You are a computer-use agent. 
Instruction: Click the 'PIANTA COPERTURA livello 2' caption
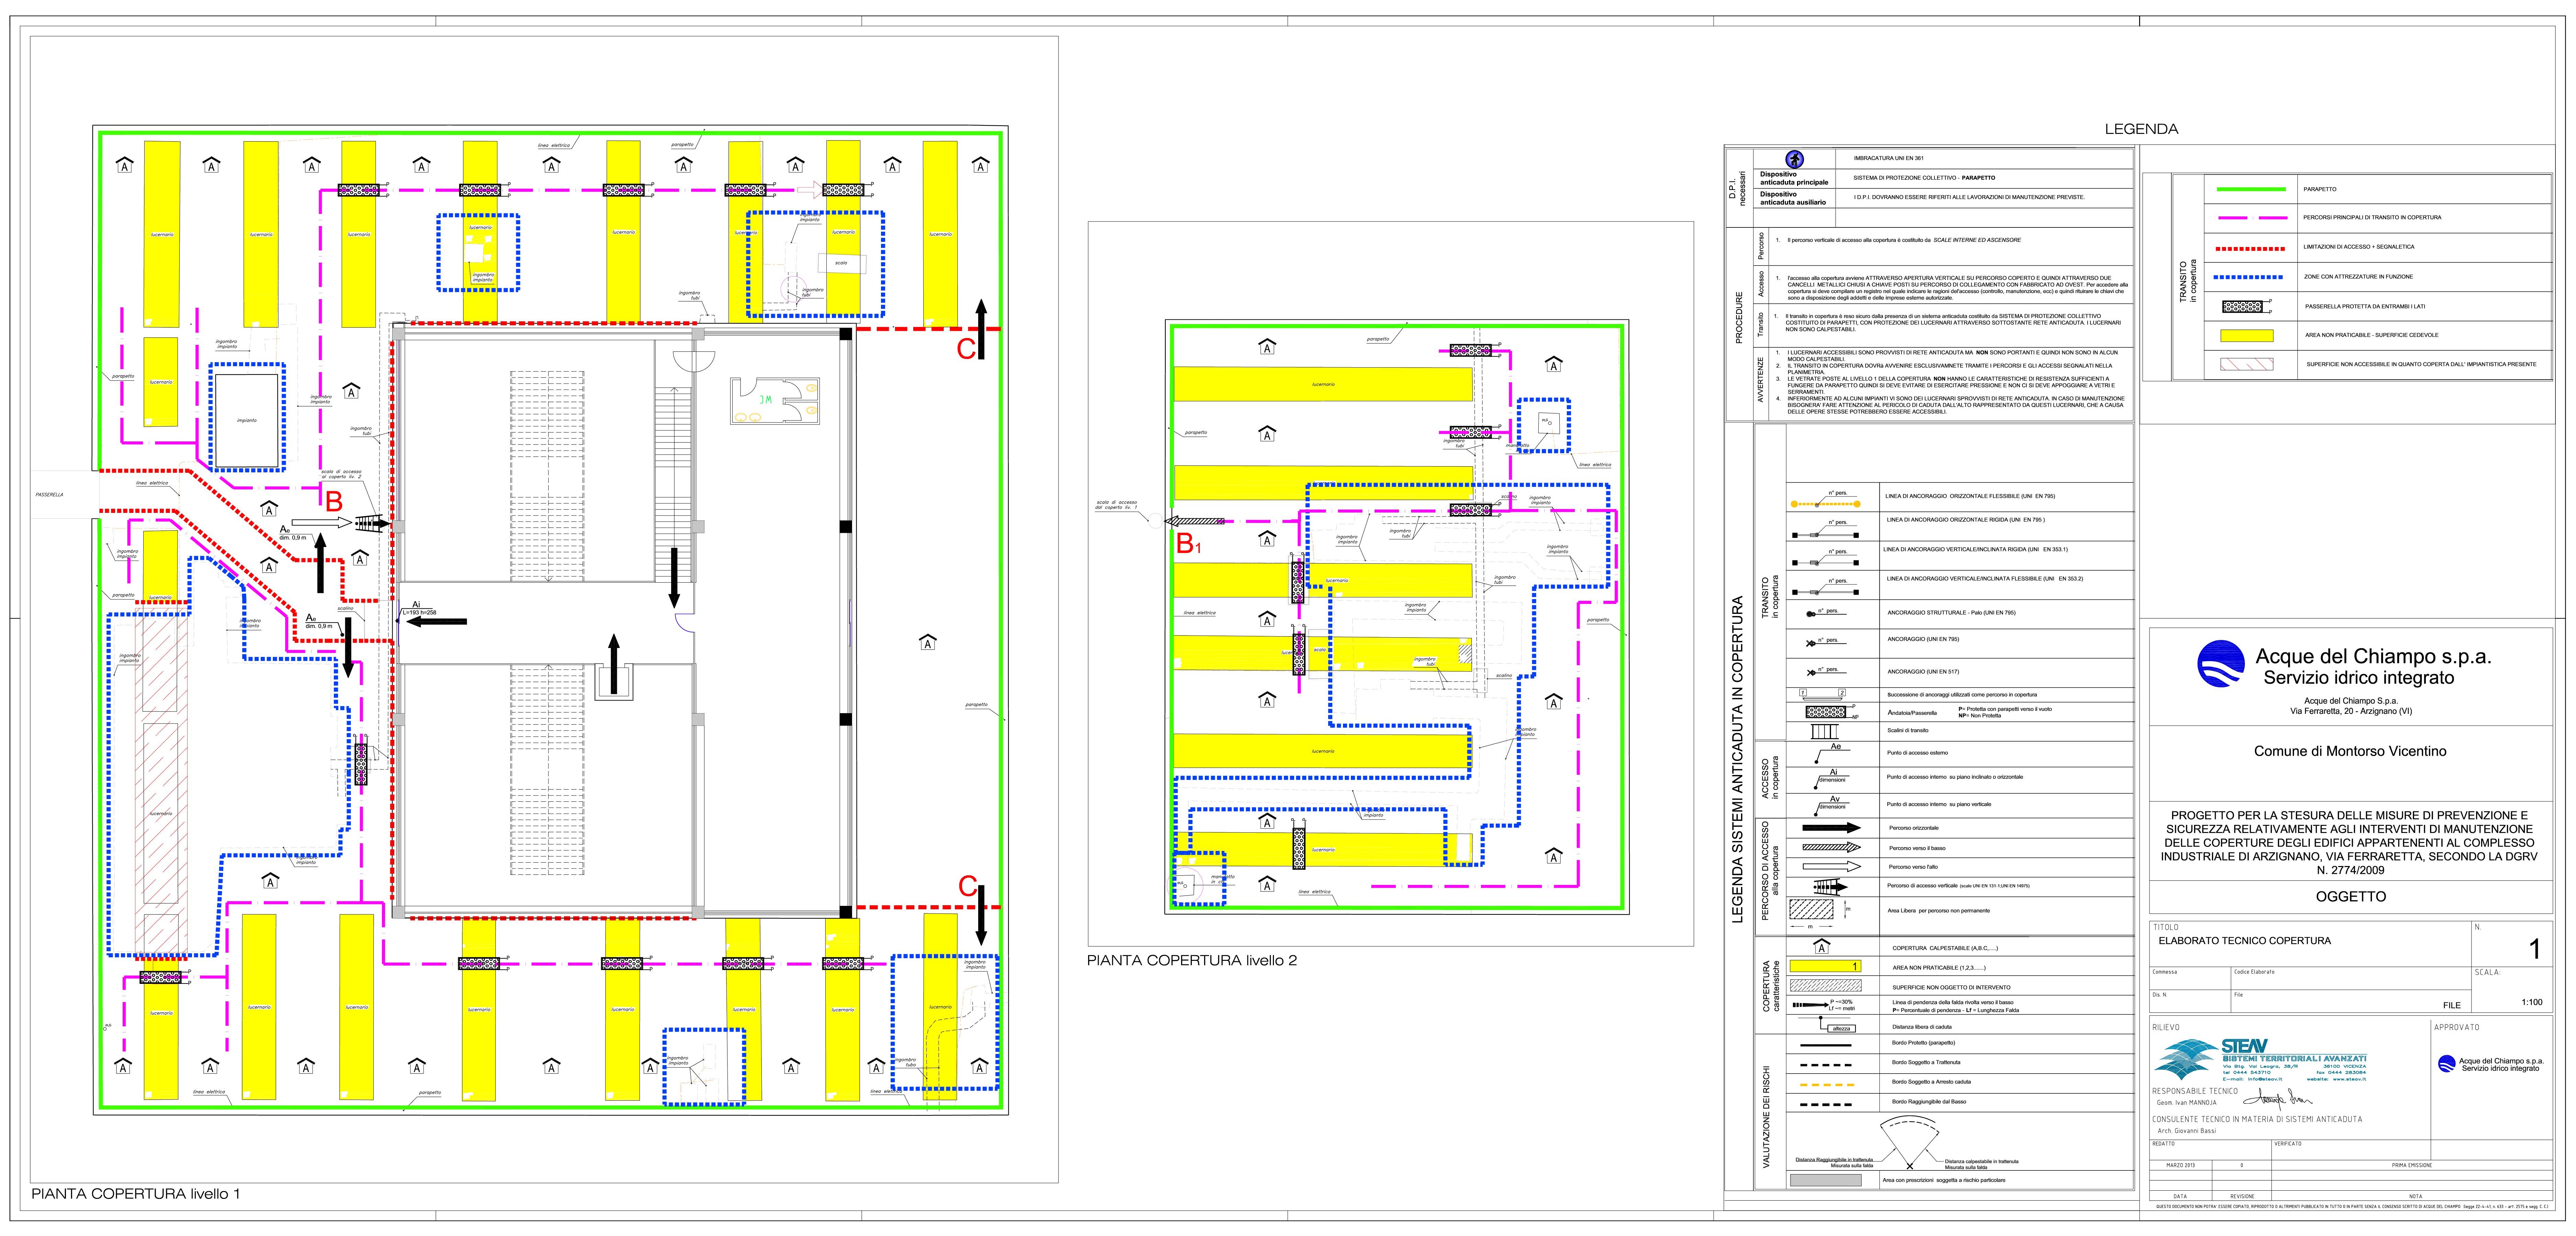pyautogui.click(x=1191, y=961)
